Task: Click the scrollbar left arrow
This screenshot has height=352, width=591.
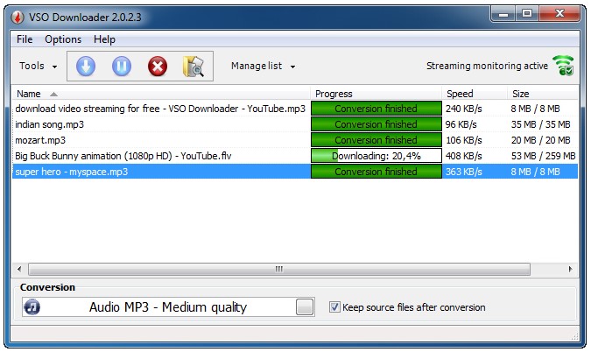Action: (19, 269)
